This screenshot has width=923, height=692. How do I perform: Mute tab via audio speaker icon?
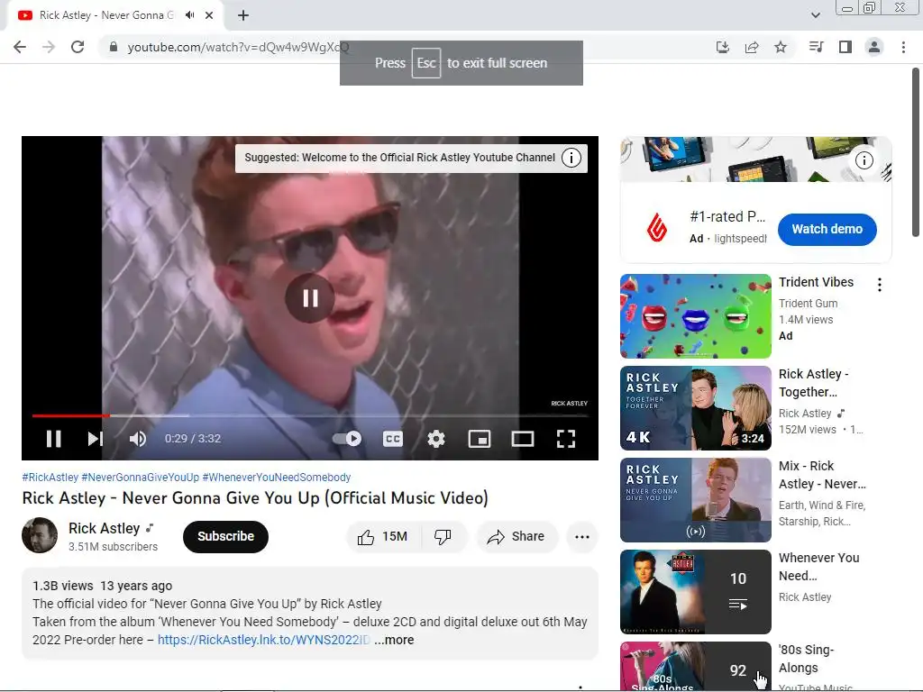[189, 15]
